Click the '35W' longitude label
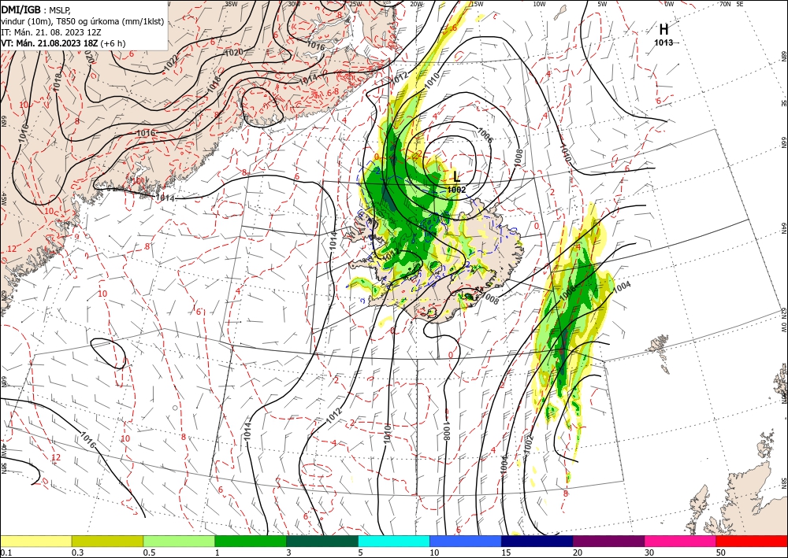 tap(231, 3)
